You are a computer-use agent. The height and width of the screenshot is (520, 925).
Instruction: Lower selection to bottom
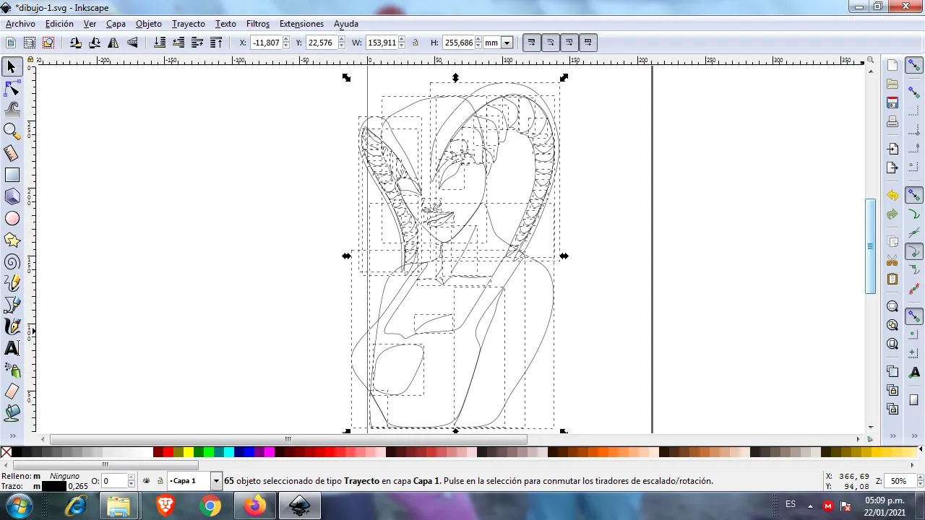(160, 43)
